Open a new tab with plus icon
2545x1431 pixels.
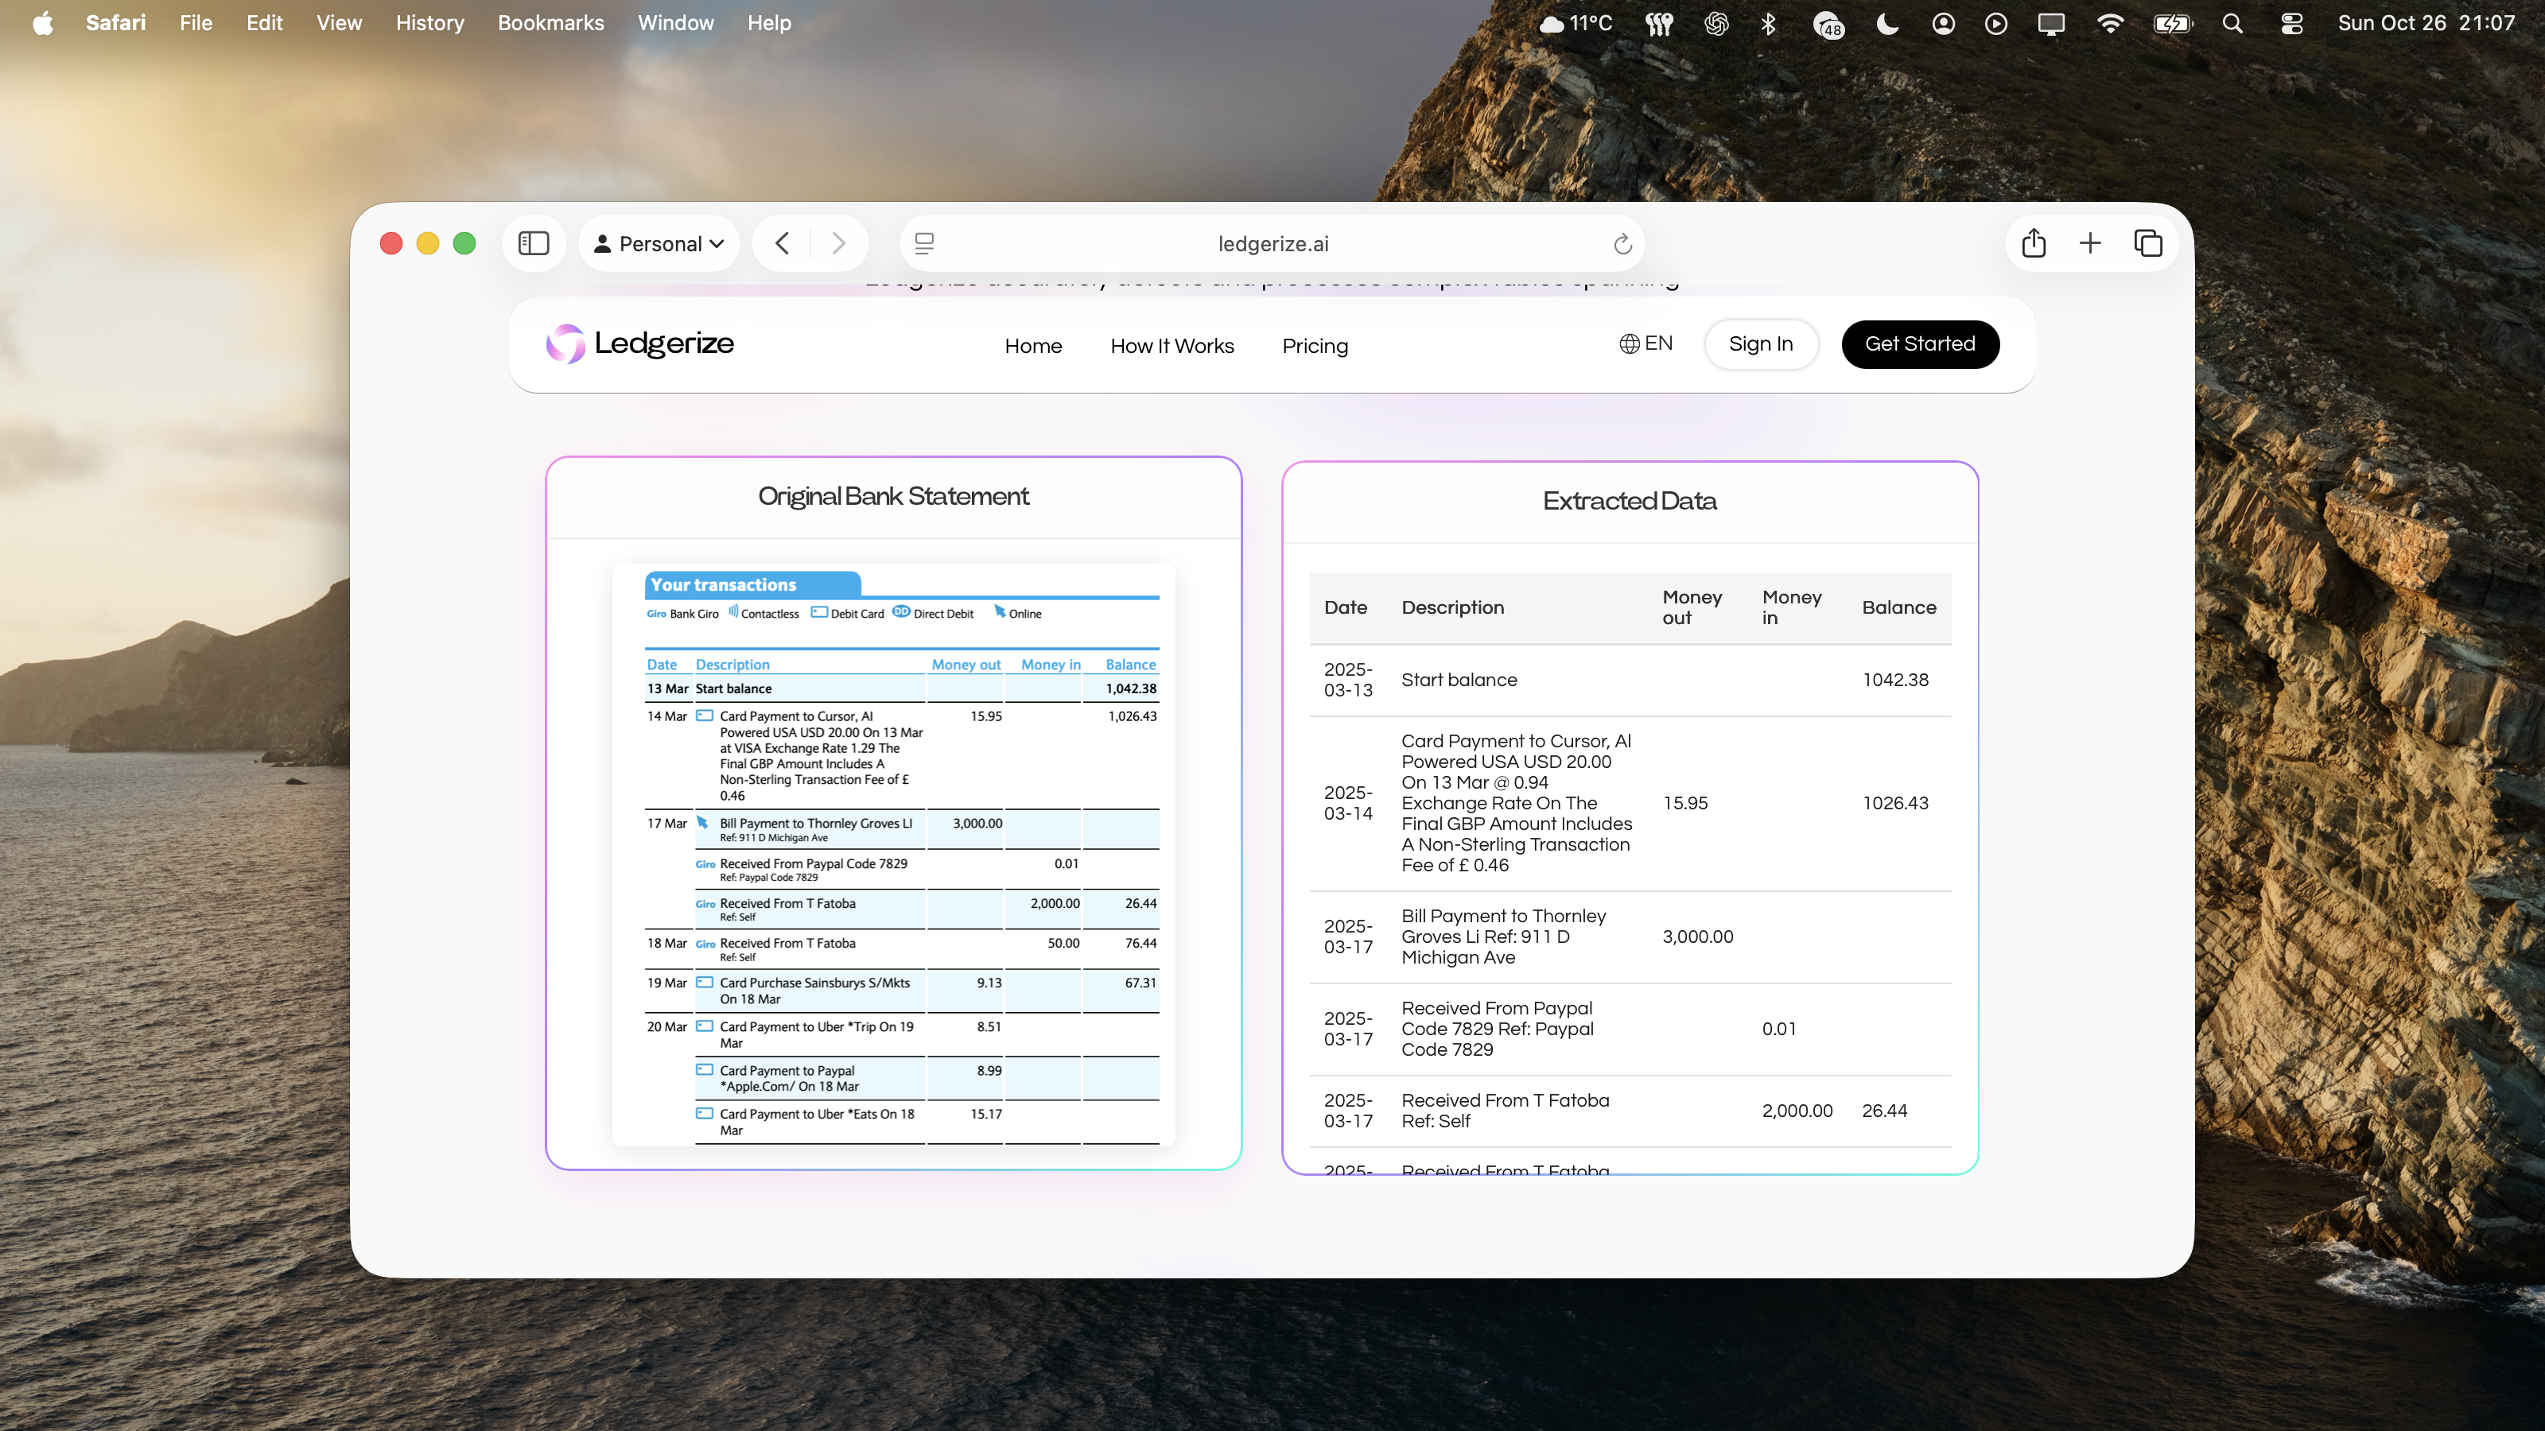coord(2089,243)
